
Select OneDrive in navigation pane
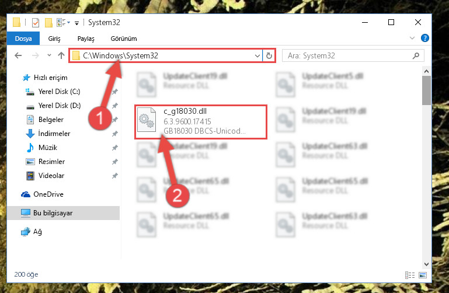pyautogui.click(x=48, y=194)
